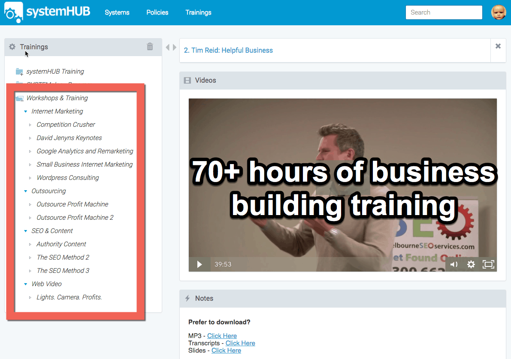Expand Authority Content arrow

pos(30,245)
